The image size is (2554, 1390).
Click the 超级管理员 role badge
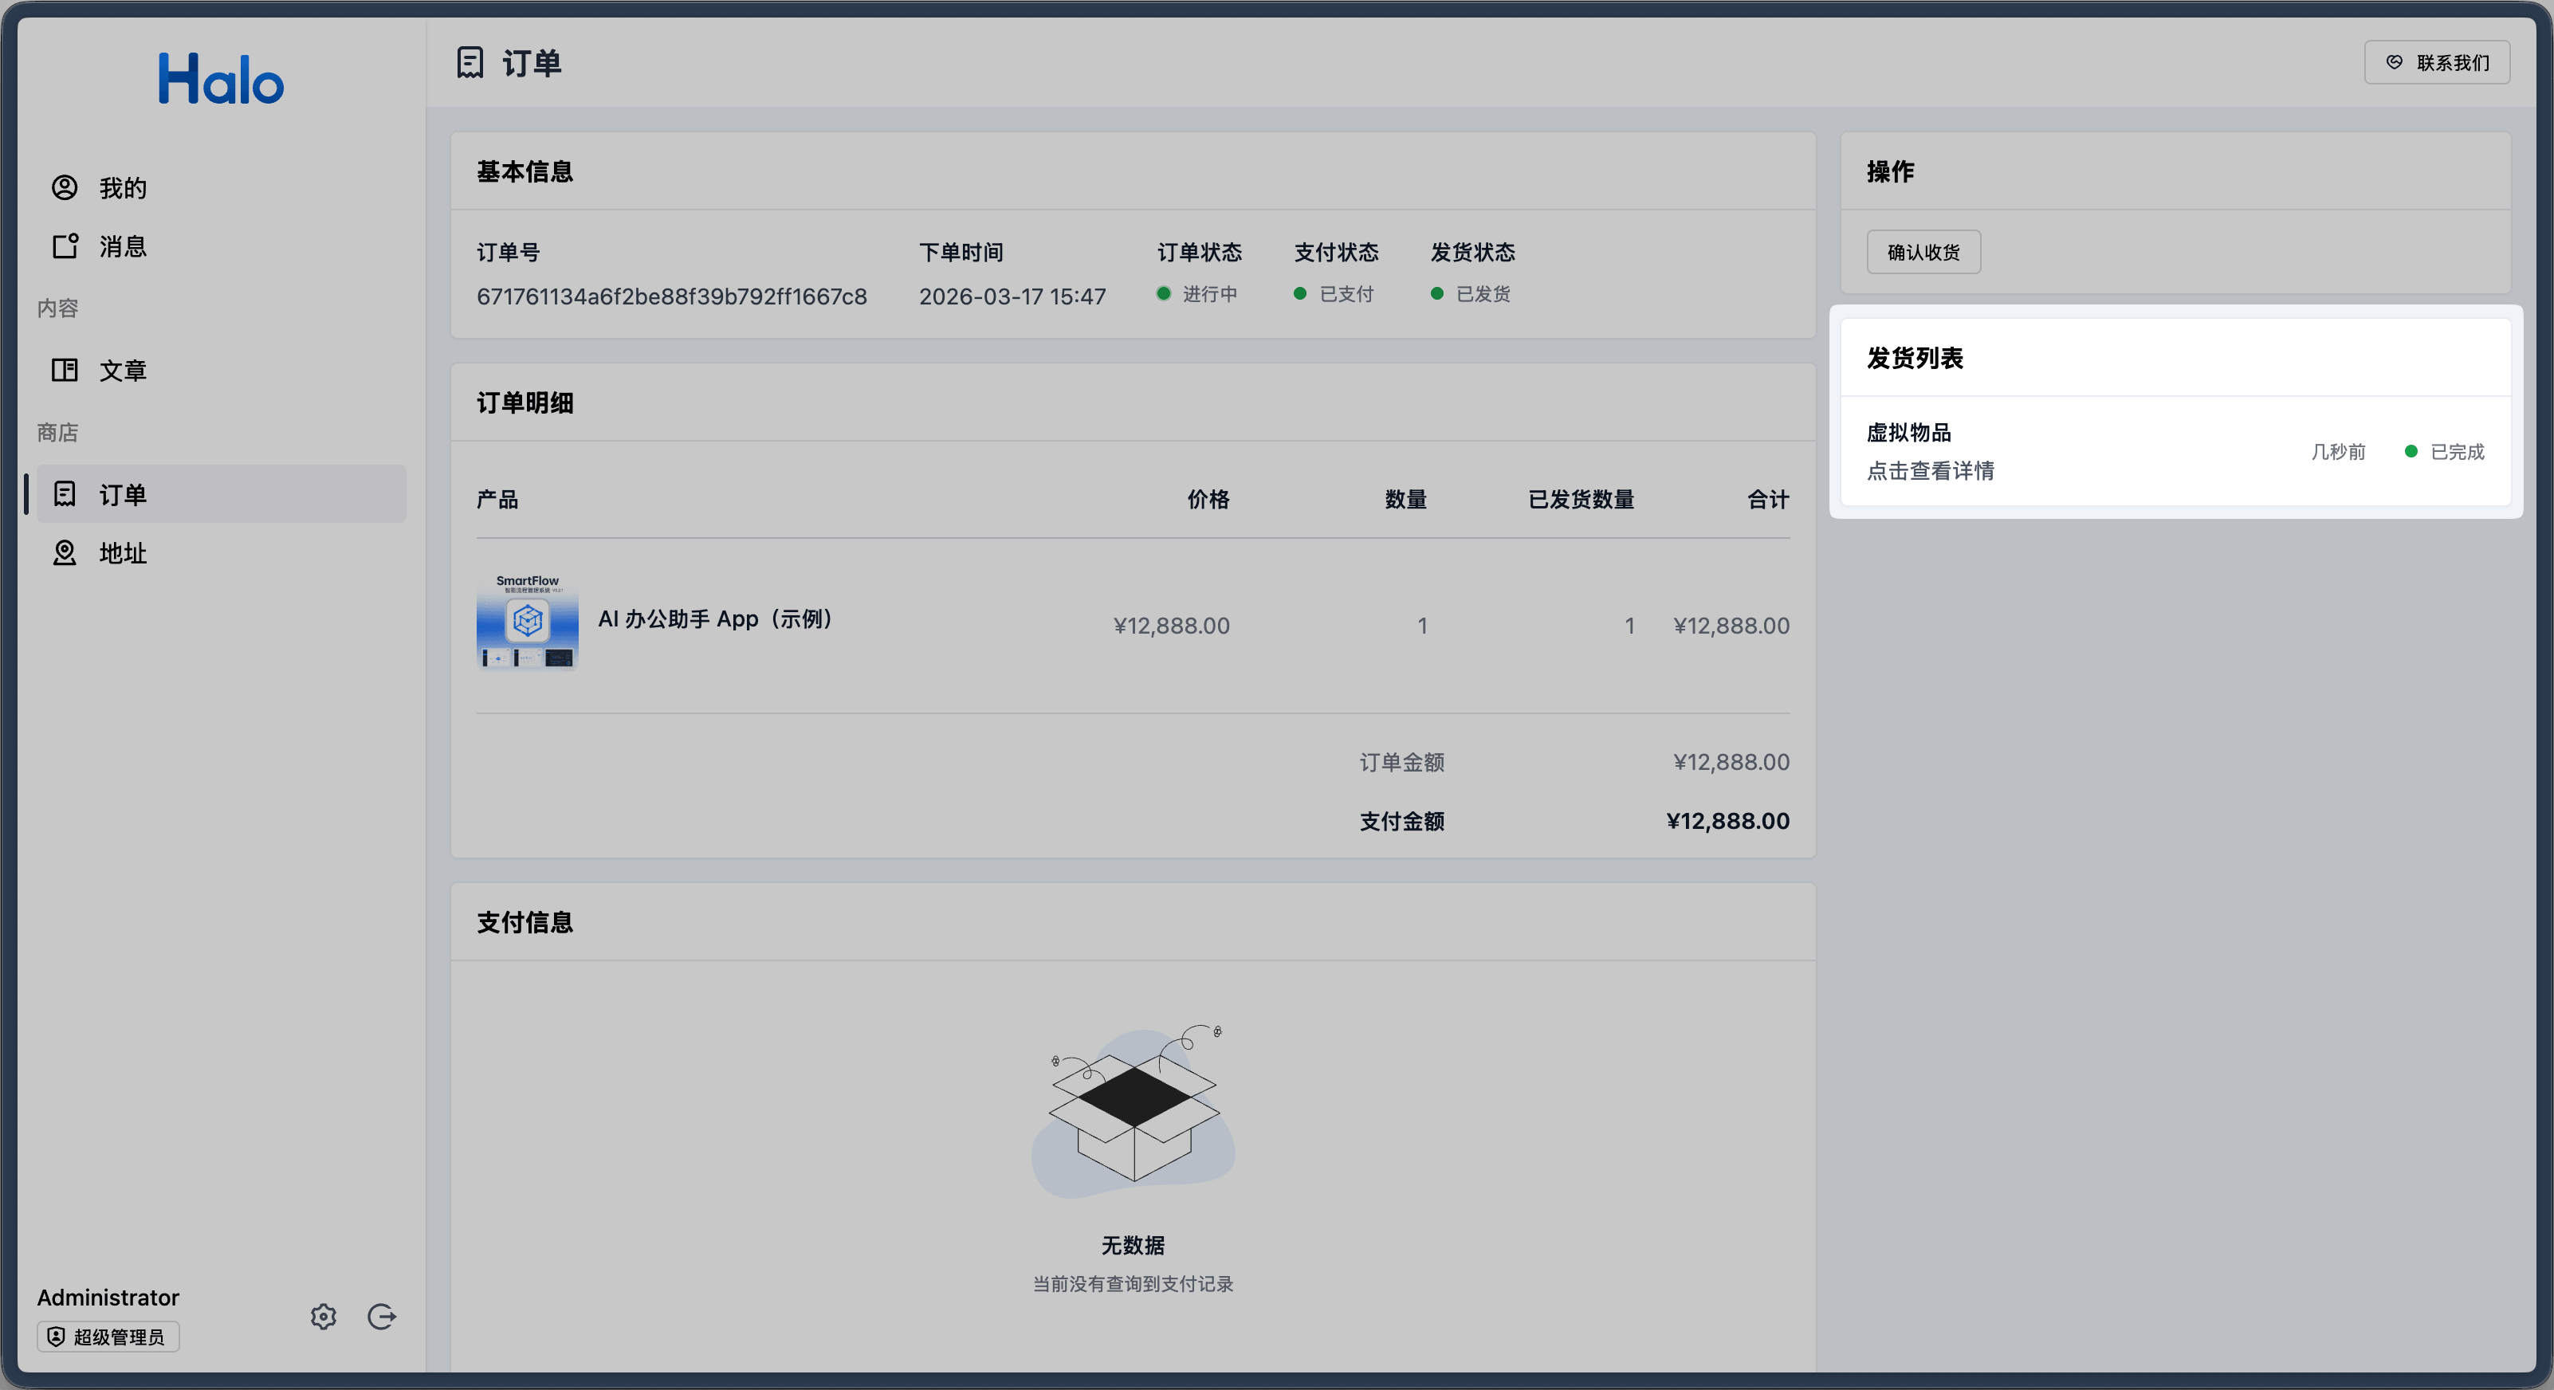[x=108, y=1337]
